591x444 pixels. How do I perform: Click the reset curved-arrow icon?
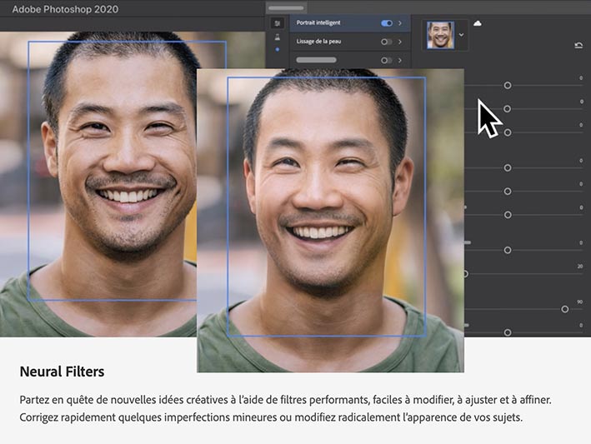578,46
